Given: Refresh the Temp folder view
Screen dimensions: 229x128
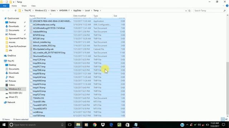Looking at the screenshot, I should coord(189,11).
